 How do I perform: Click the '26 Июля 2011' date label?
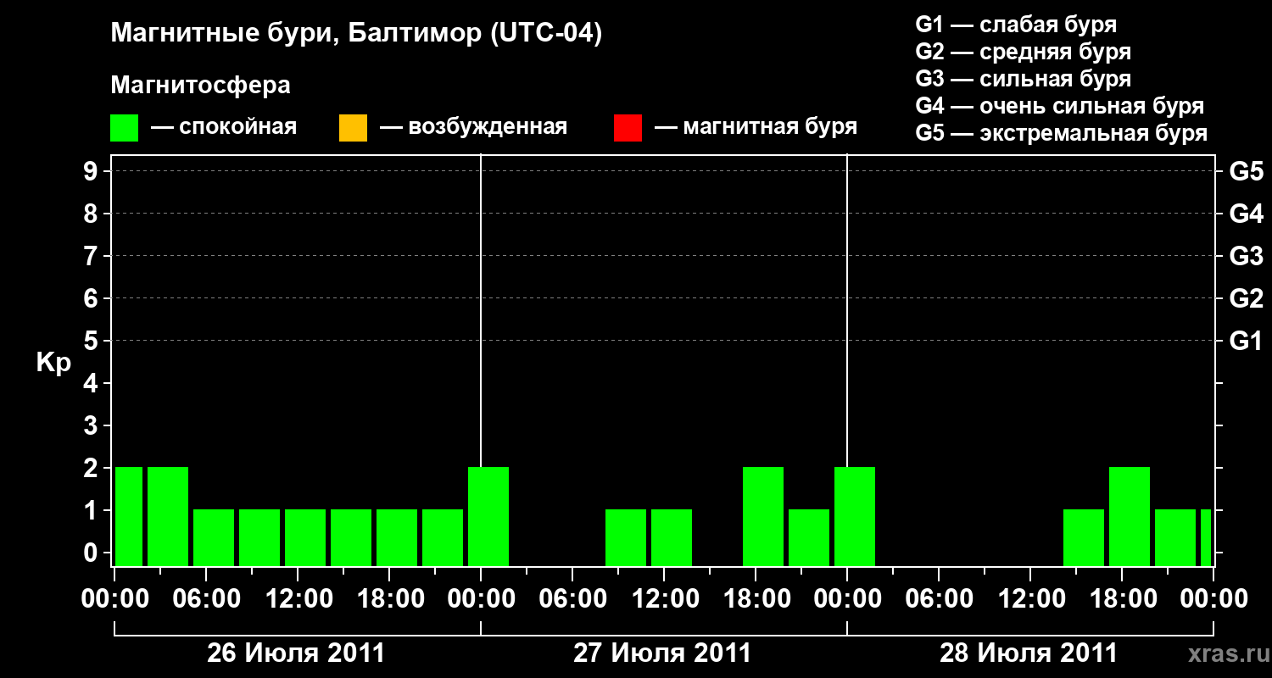coord(296,653)
